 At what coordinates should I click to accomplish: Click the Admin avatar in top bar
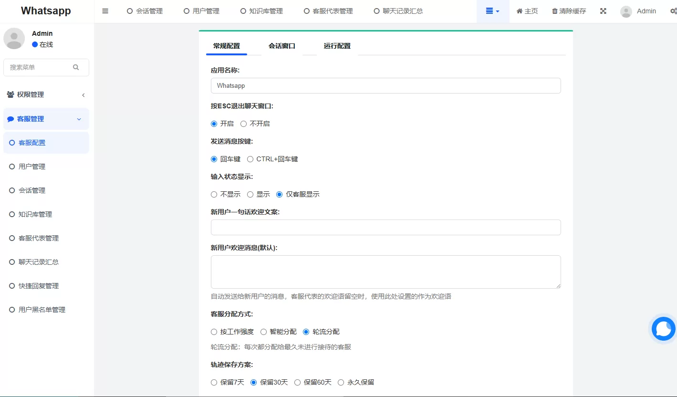pos(626,11)
